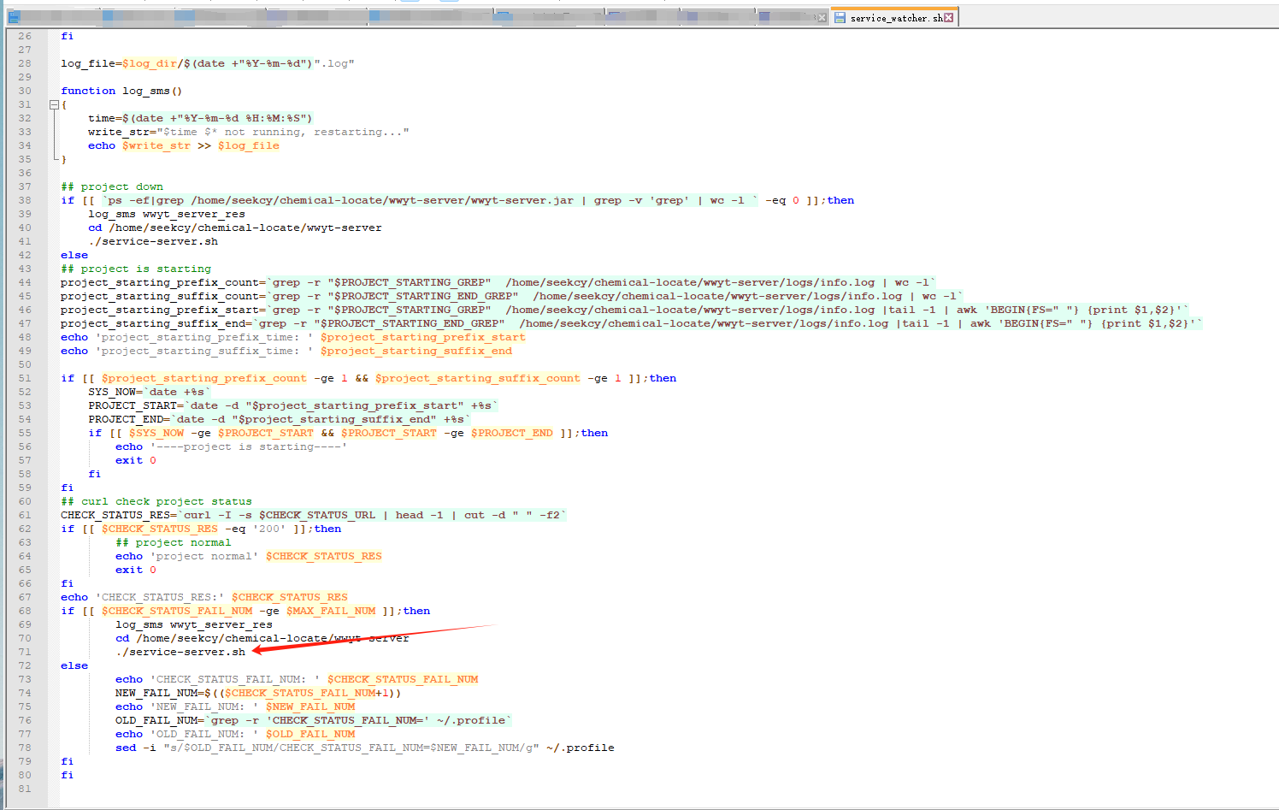Place cursor on 'function log_sms()' text
1279x810 pixels.
pos(121,91)
